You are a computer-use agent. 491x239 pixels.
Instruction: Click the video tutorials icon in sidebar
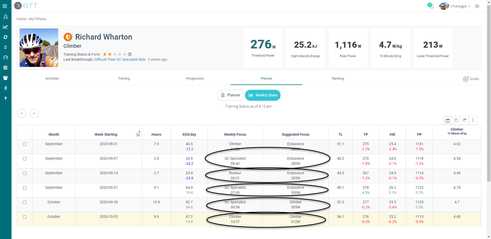pyautogui.click(x=5, y=68)
